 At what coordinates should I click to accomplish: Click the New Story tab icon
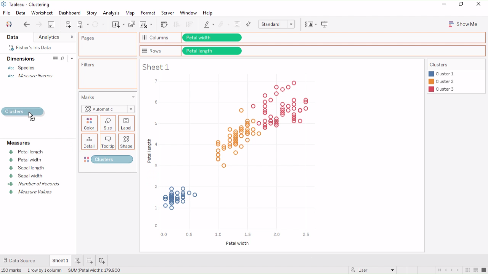102,261
